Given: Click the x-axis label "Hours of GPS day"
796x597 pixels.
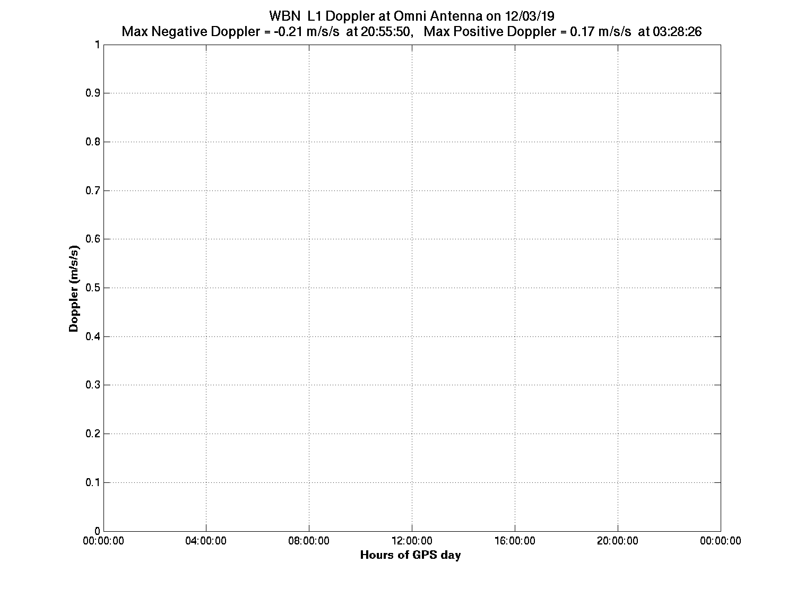Looking at the screenshot, I should [410, 556].
